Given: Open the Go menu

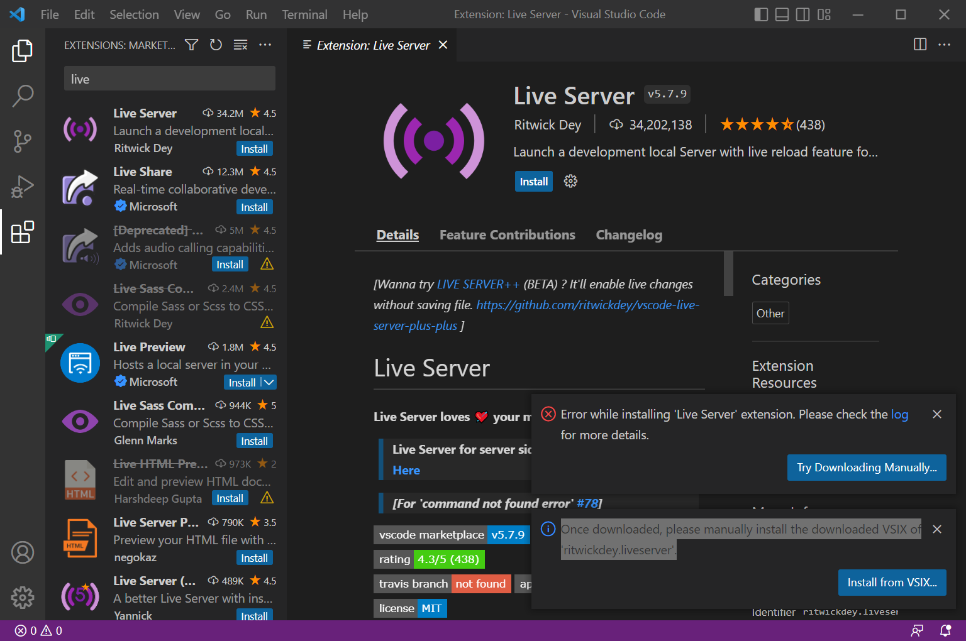Looking at the screenshot, I should tap(223, 14).
